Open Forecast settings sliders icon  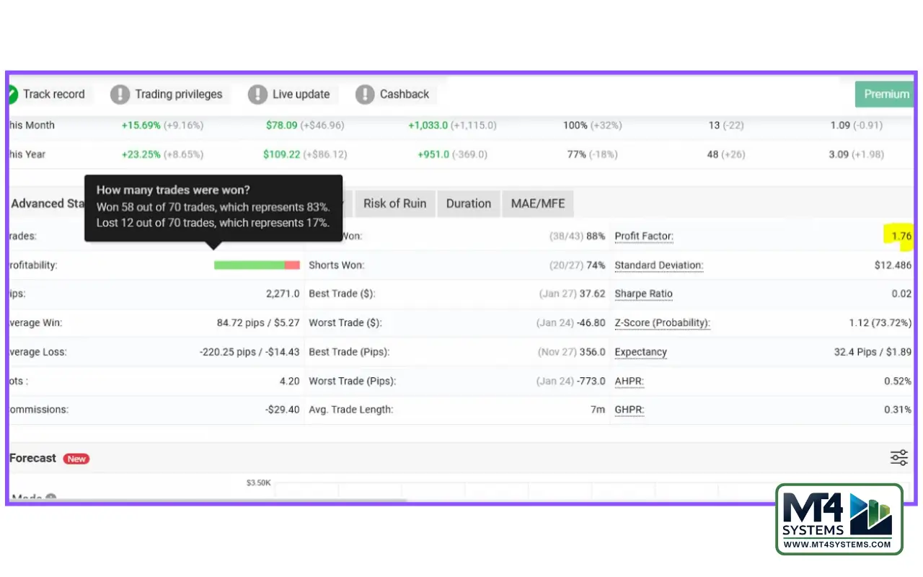(x=898, y=458)
